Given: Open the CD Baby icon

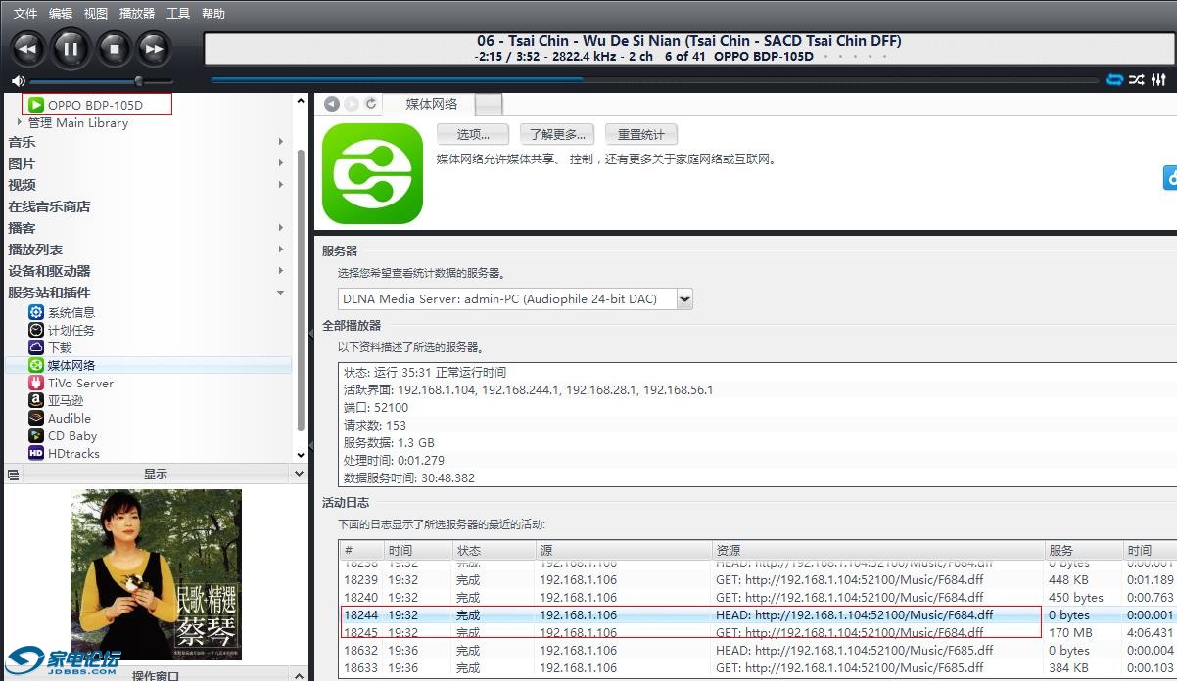Looking at the screenshot, I should 36,435.
